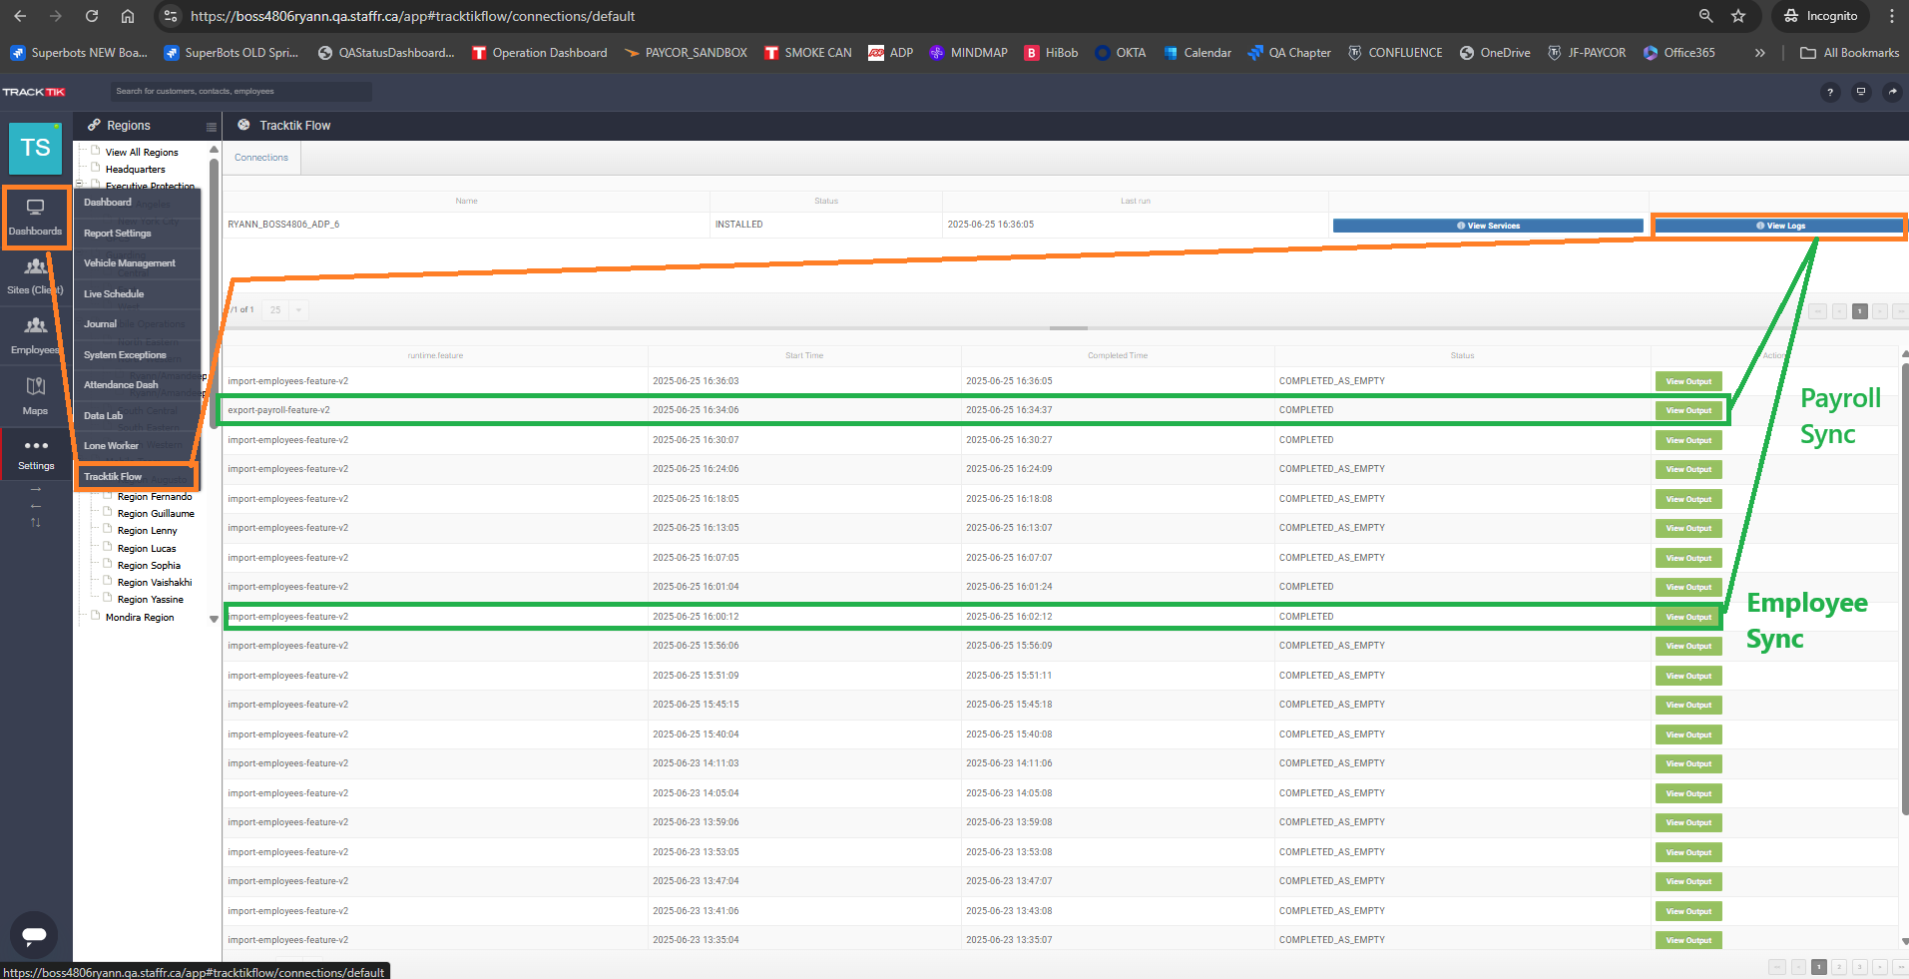Select Report Settings menu item

(x=118, y=234)
